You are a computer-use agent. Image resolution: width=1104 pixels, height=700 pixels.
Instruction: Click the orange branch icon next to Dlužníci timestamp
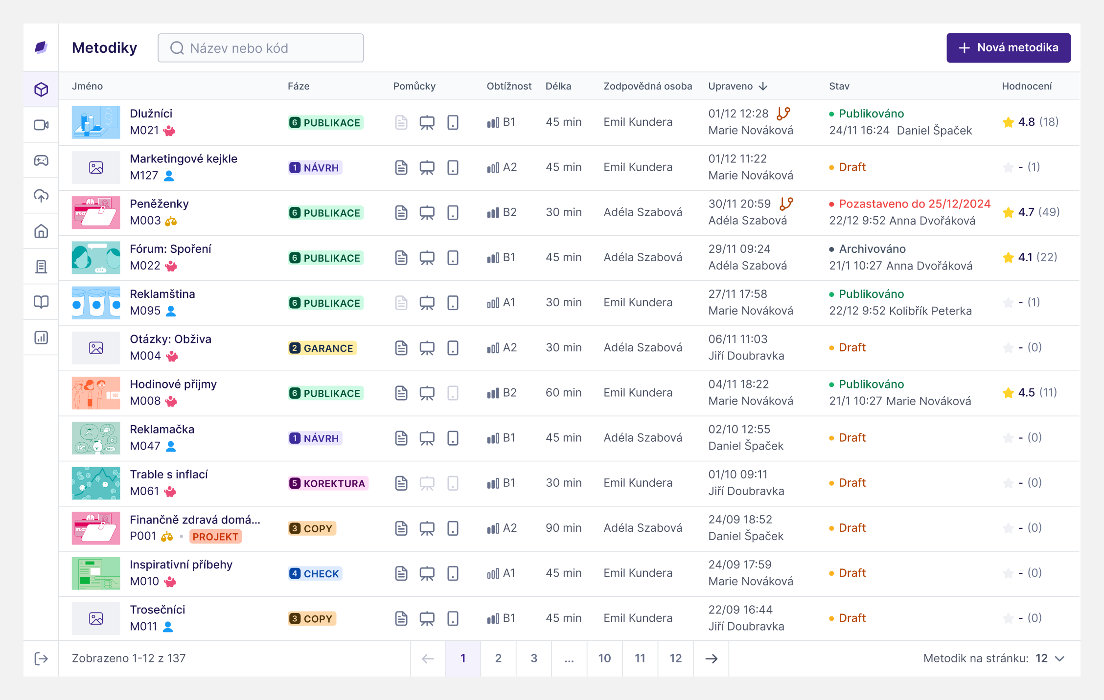pos(783,113)
